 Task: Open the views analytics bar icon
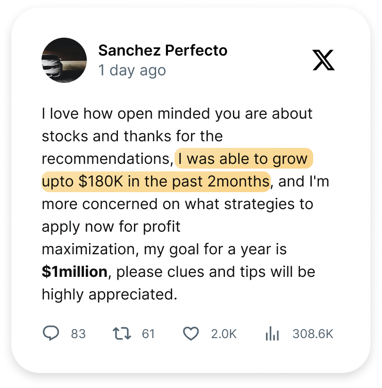pyautogui.click(x=272, y=333)
